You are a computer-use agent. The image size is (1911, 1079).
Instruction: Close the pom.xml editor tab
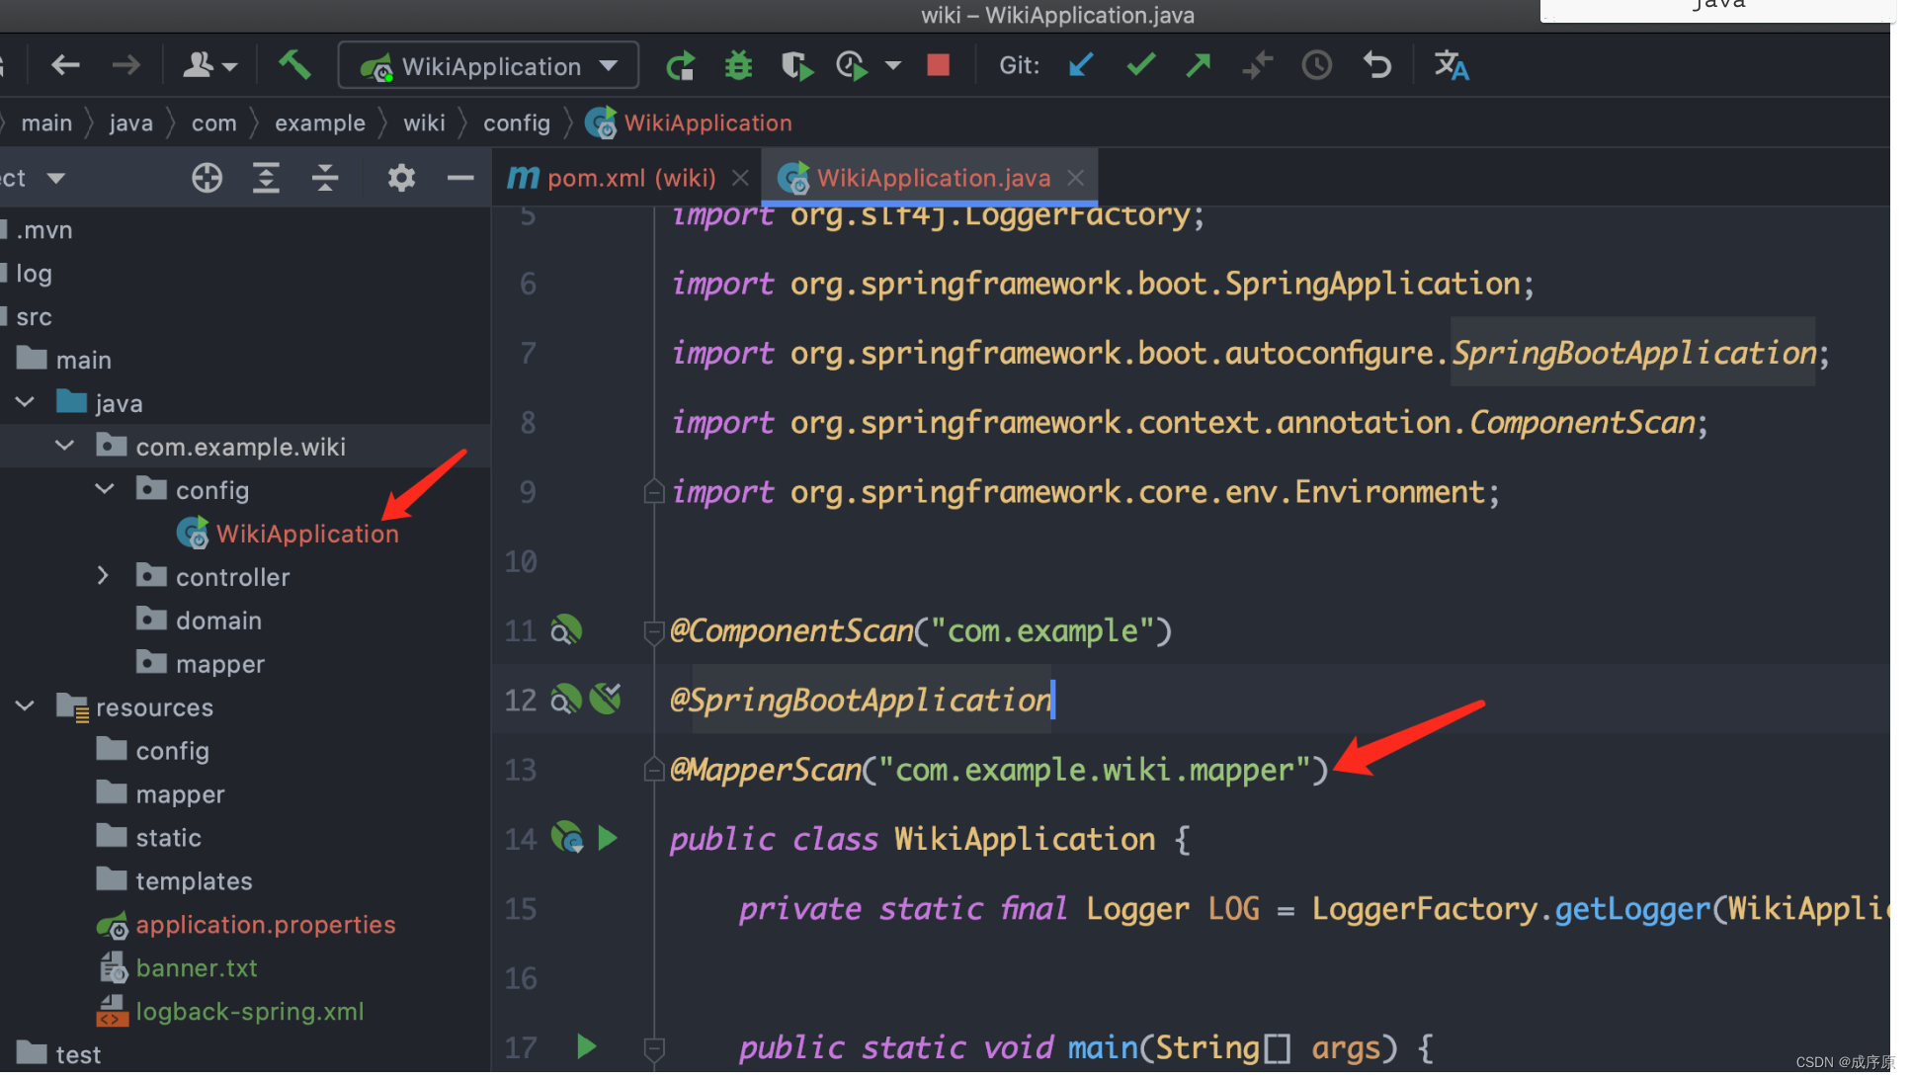click(740, 178)
